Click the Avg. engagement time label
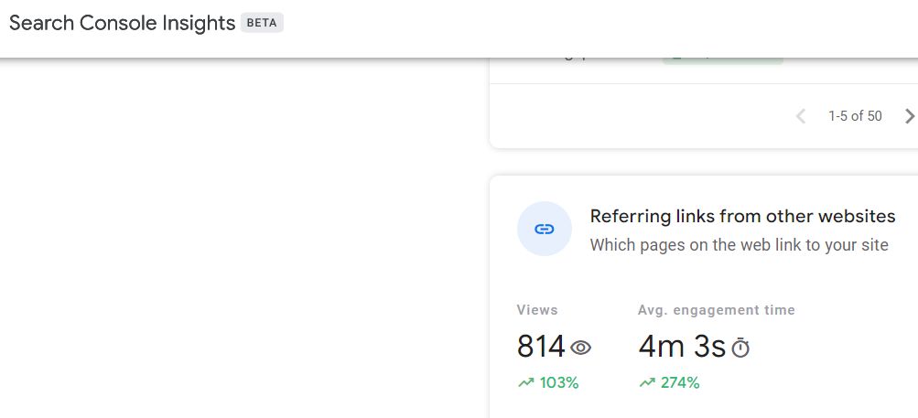 point(716,310)
